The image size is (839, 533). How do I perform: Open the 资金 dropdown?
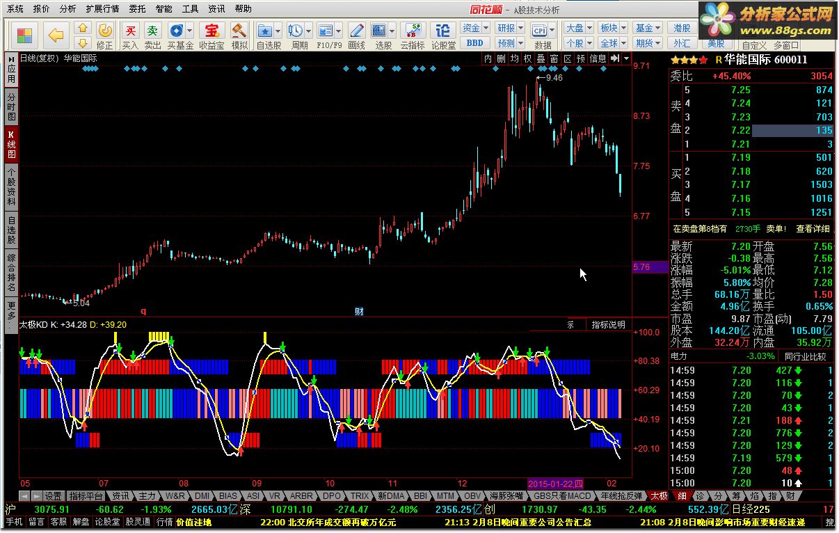pos(475,28)
